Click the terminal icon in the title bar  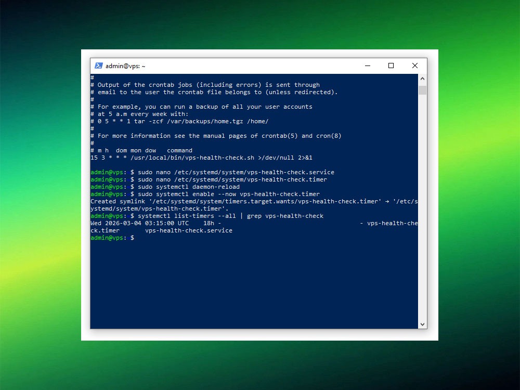[99, 66]
